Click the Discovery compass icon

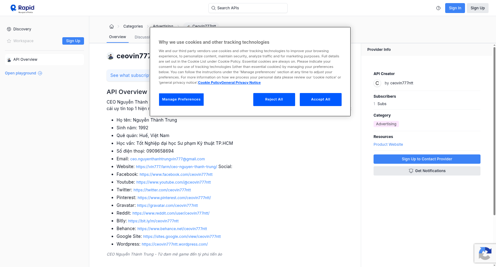point(9,29)
